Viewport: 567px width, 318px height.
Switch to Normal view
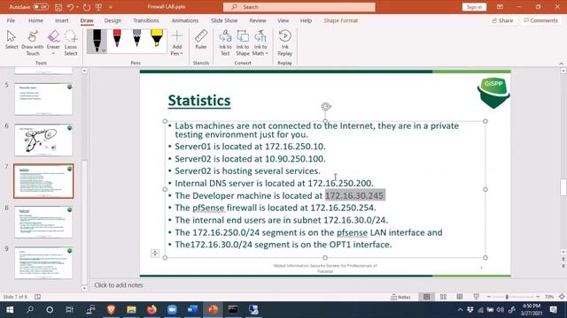pos(427,297)
